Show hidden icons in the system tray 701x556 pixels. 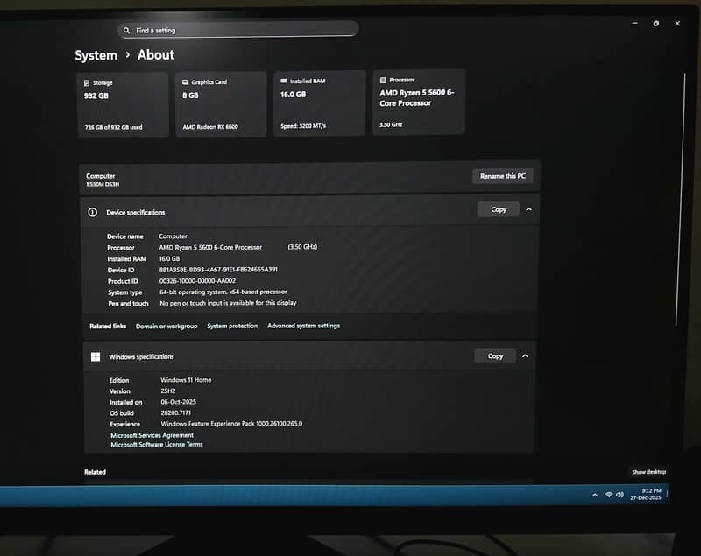point(595,495)
